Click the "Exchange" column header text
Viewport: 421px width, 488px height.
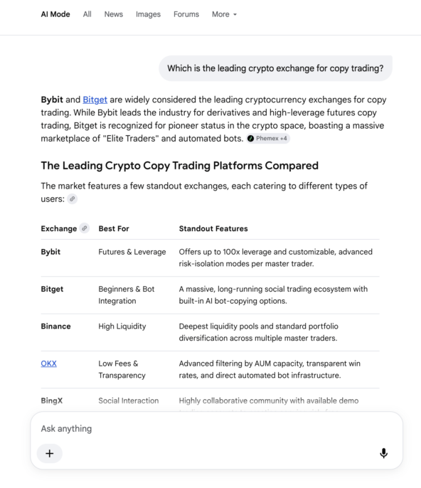tap(59, 228)
